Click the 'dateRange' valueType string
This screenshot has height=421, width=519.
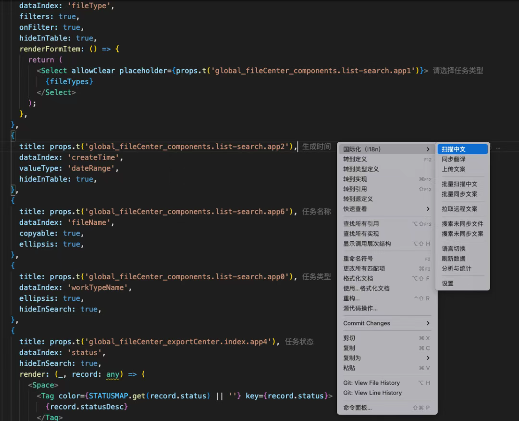[x=91, y=169]
